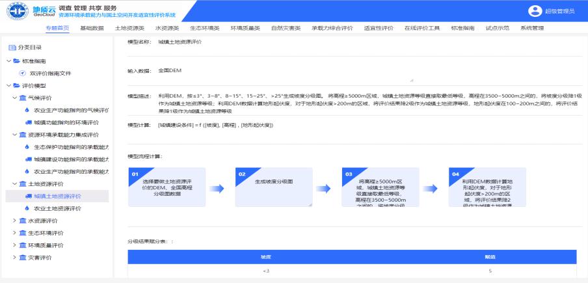Go to the 专题首页 nav tab

pos(57,28)
